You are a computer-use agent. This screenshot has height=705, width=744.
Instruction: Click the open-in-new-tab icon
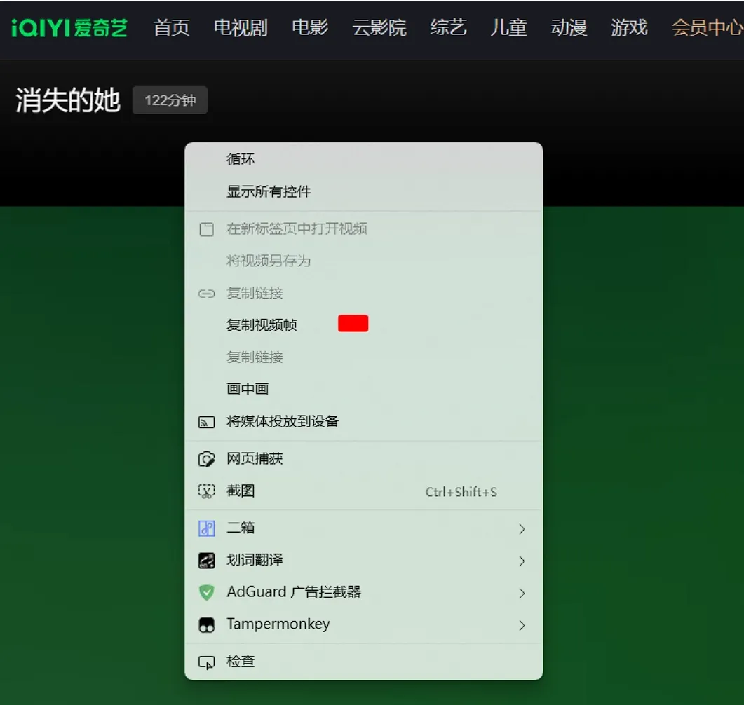coord(206,229)
